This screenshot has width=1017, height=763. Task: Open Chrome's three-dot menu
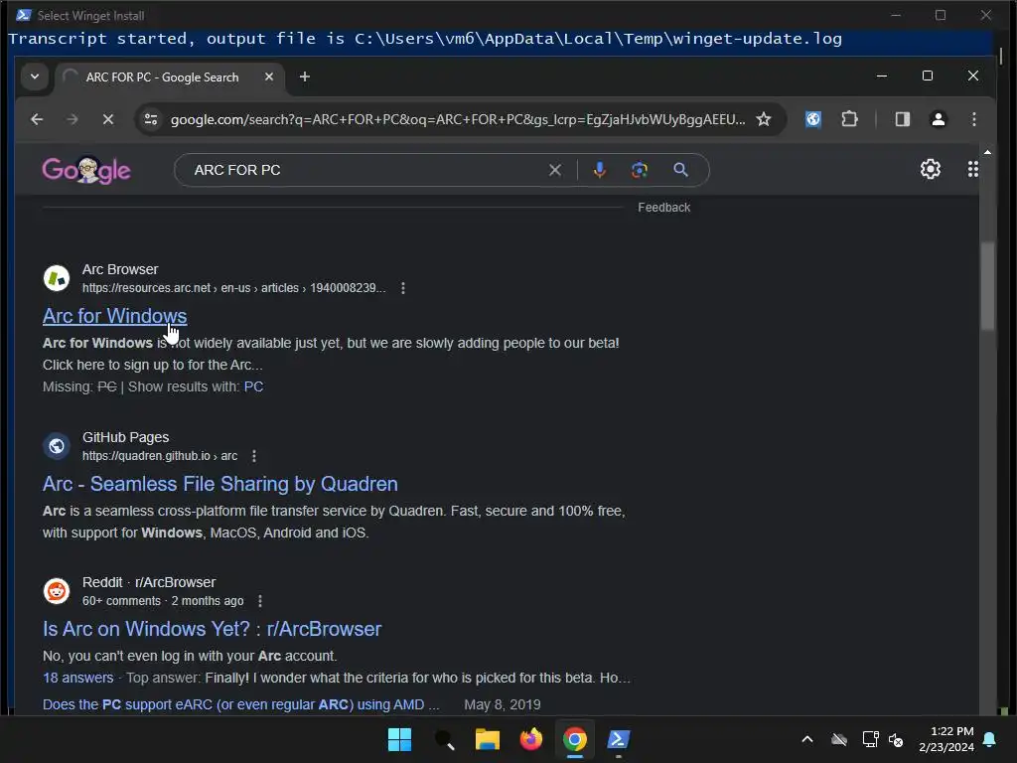973,119
